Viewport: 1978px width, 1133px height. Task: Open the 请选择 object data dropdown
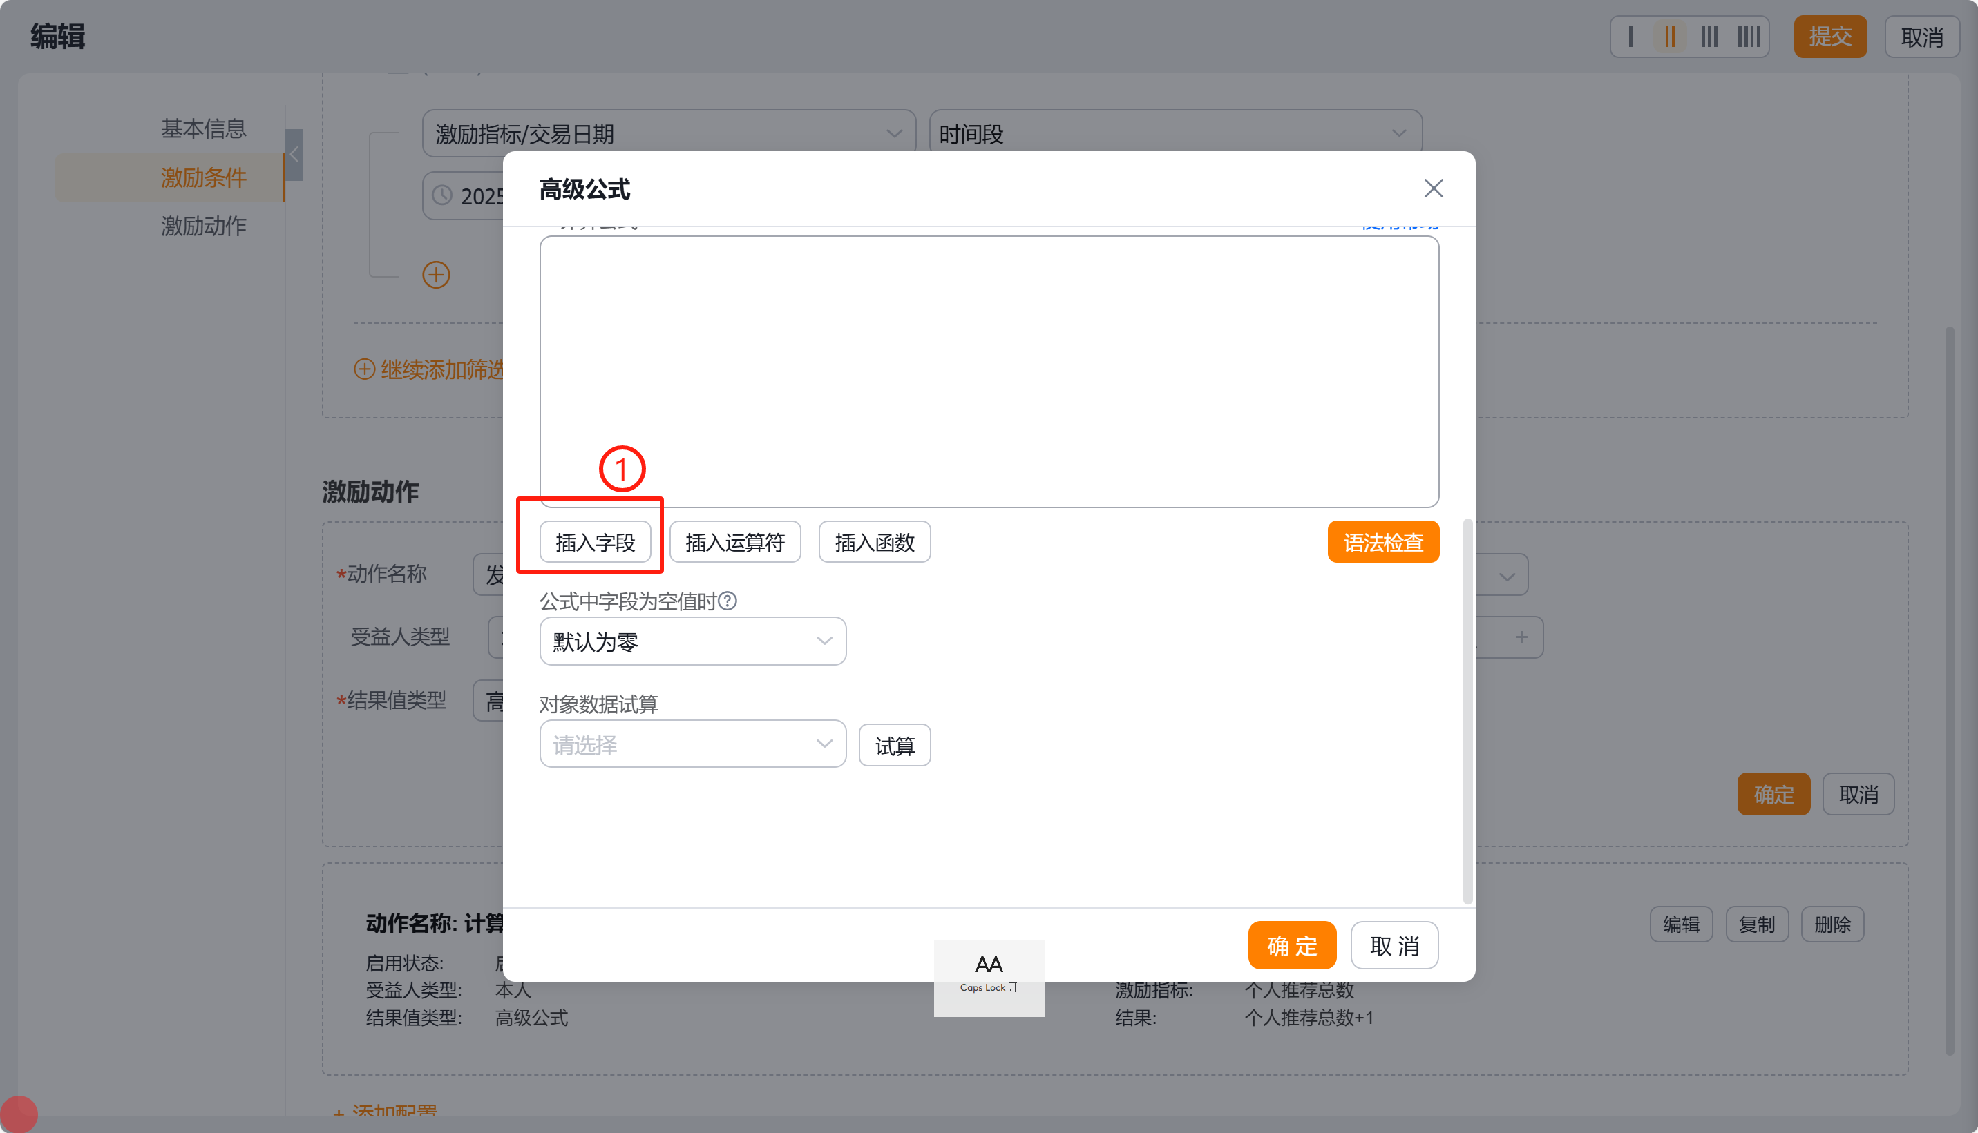click(x=692, y=745)
